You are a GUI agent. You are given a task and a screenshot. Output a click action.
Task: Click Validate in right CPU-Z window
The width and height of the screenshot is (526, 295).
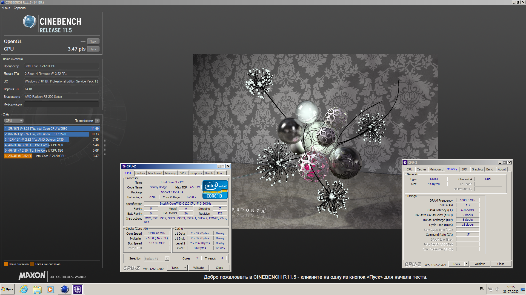tap(480, 264)
